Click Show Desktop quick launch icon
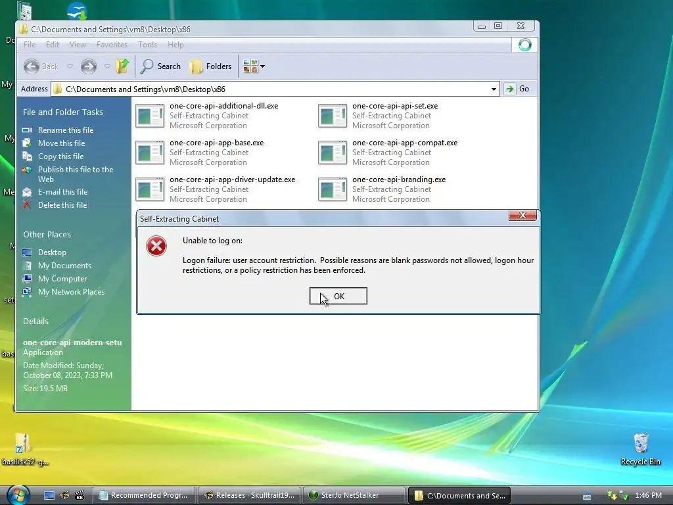673x505 pixels. click(x=49, y=495)
